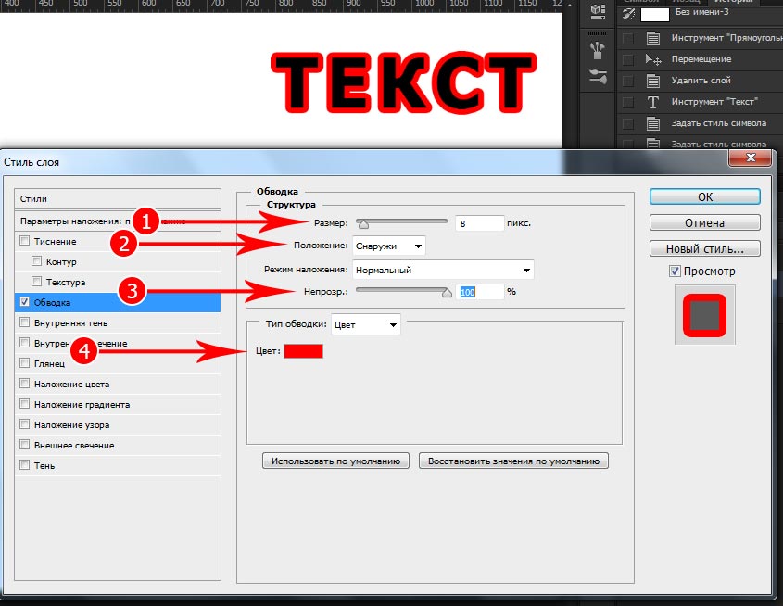This screenshot has height=606, width=783.
Task: Click Восстановить значения по умолчанию button
Action: pos(513,461)
